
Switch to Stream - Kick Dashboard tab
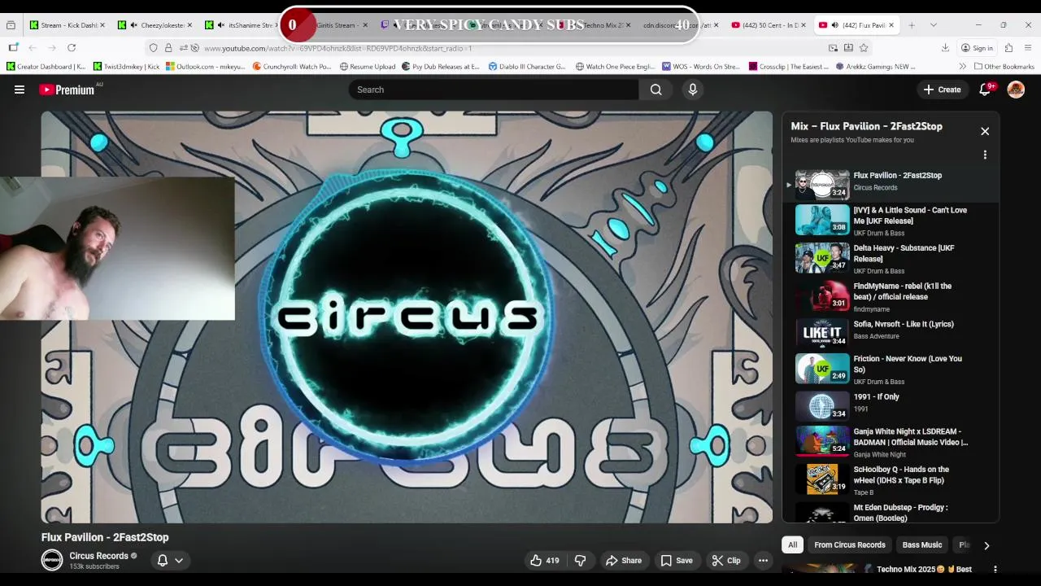coord(67,25)
